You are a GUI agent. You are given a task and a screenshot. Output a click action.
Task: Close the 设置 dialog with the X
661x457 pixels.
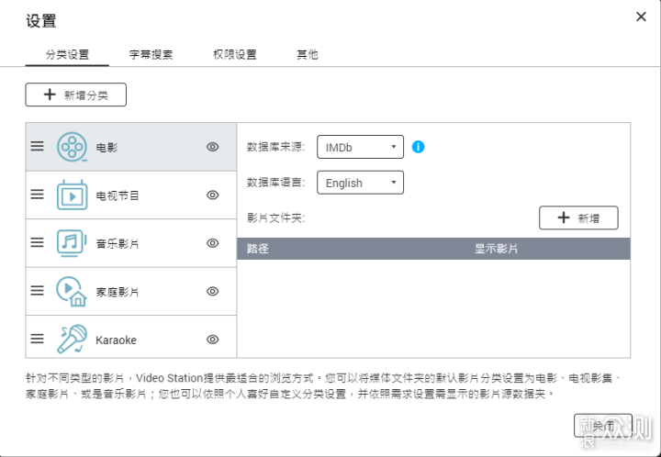641,17
